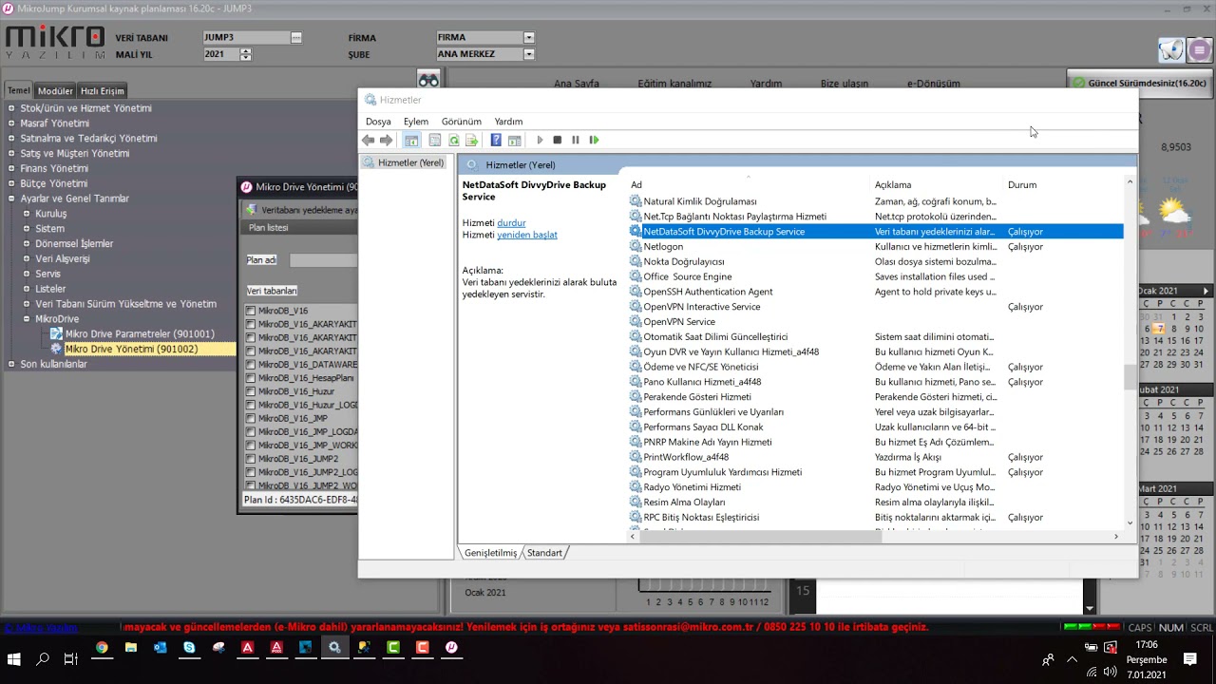Screen dimensions: 1216x684
Task: Check the MikroDB_V16 database checkbox
Action: [251, 311]
